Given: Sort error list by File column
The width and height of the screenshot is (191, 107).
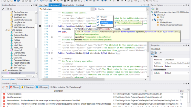Looking at the screenshot, I should pyautogui.click(x=145, y=91).
